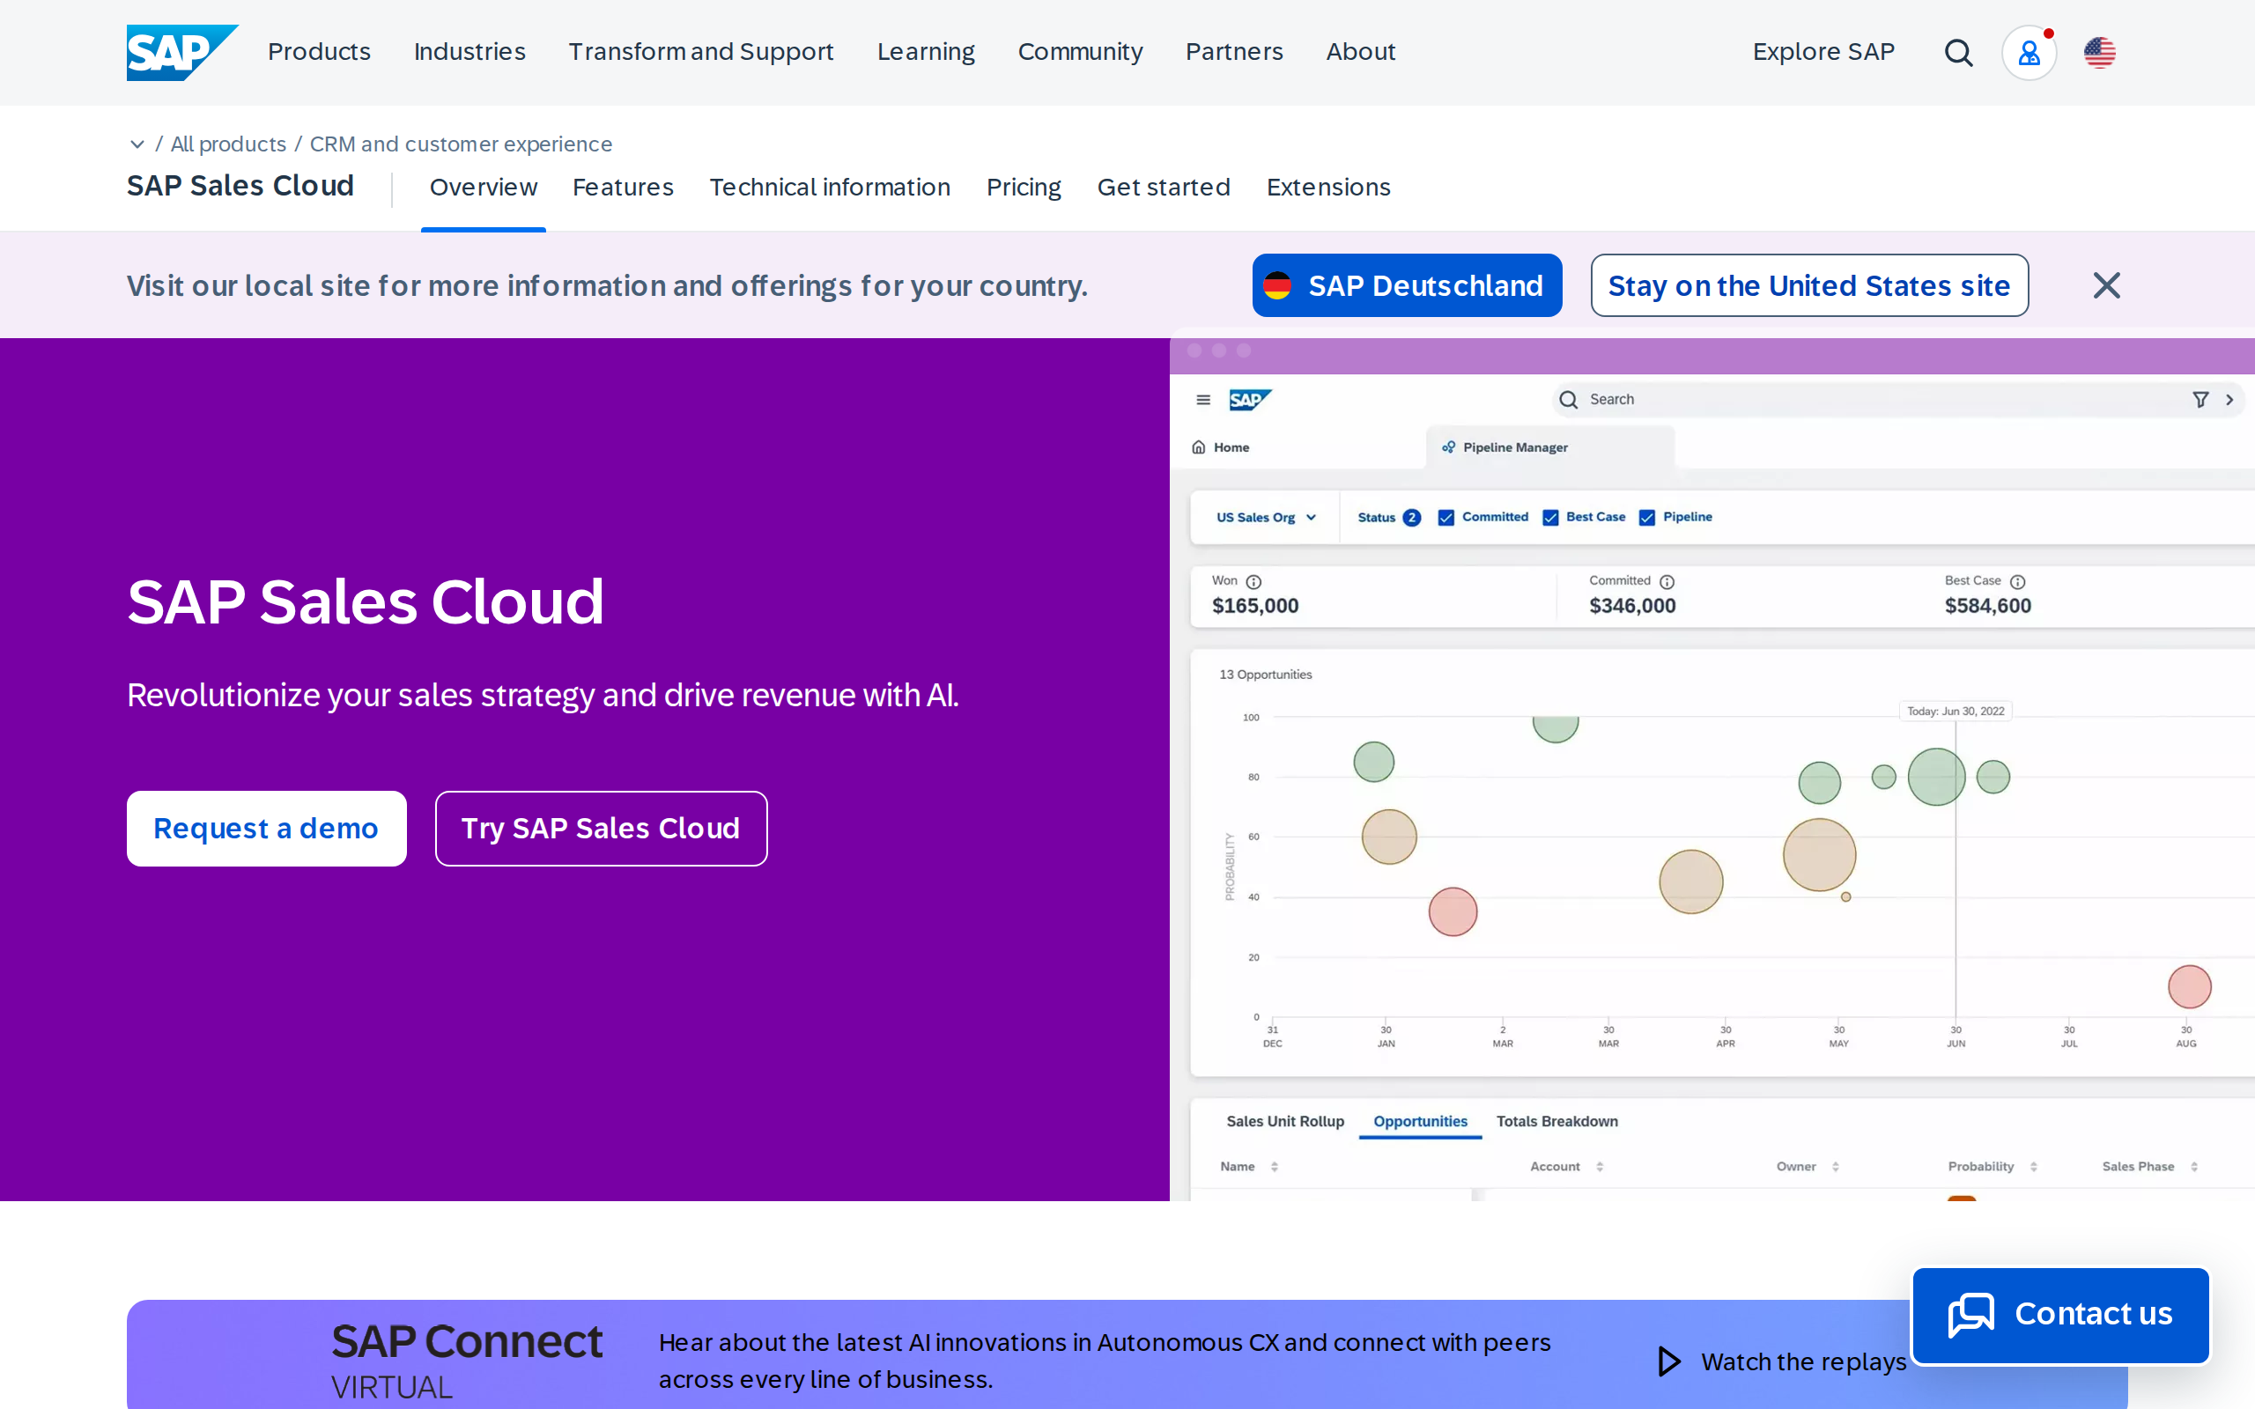Click the Status count badge showing 2

(x=1412, y=517)
